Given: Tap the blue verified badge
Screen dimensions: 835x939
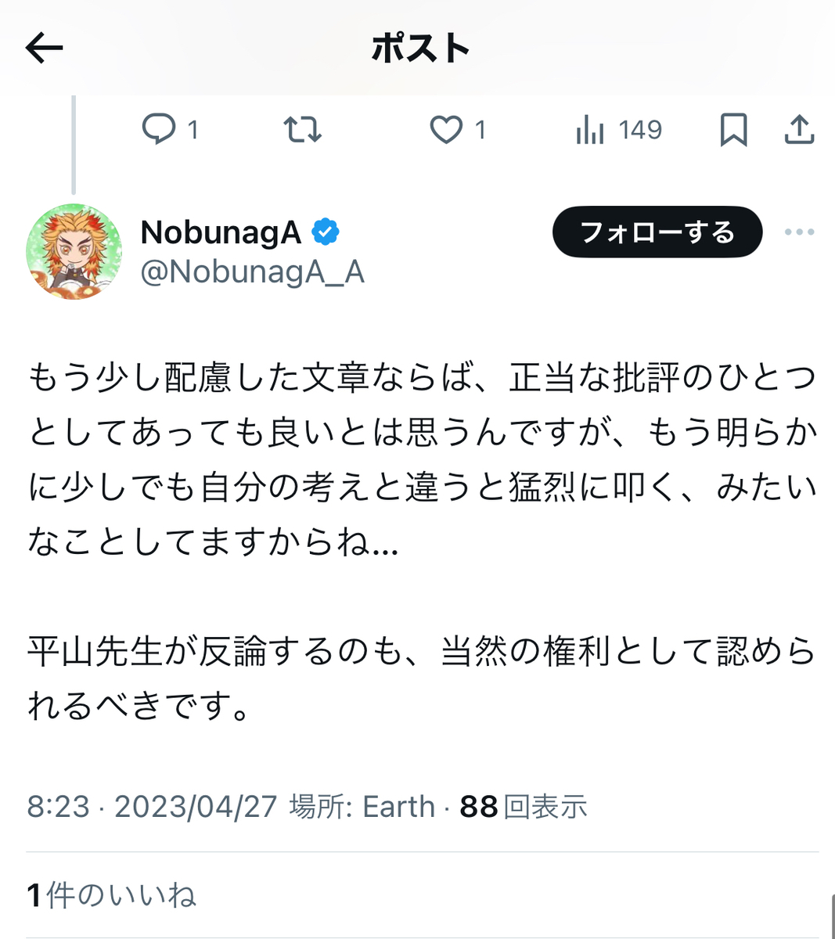Looking at the screenshot, I should [x=326, y=232].
